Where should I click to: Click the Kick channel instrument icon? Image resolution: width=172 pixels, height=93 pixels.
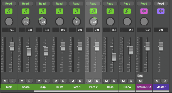tap(9, 11)
